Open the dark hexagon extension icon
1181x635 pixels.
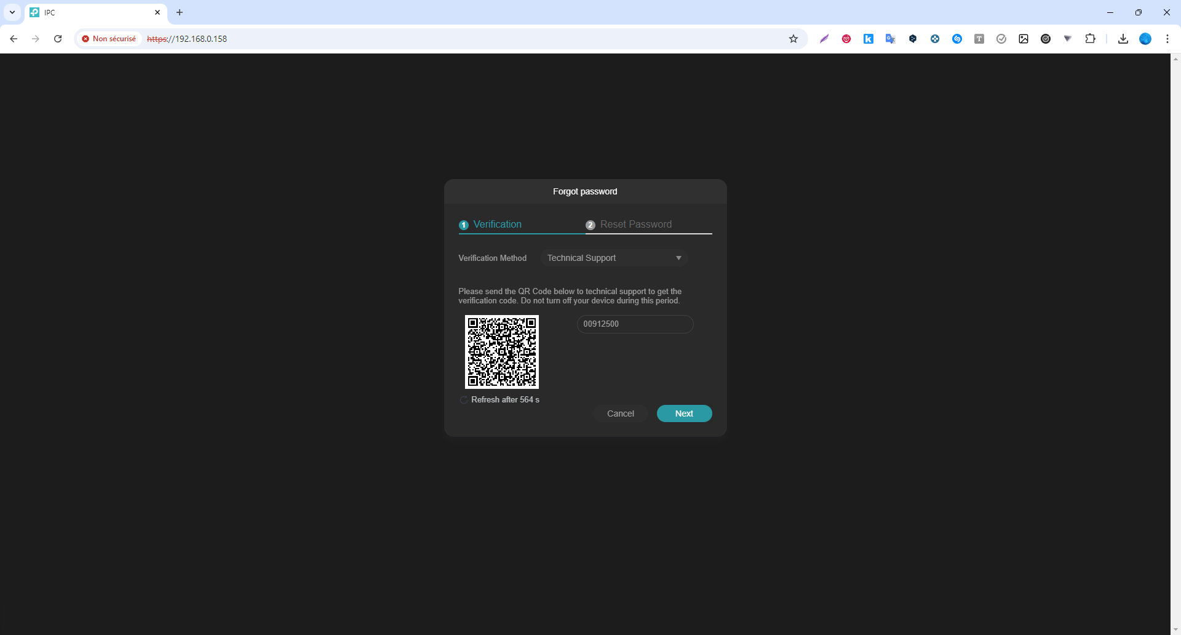[913, 39]
